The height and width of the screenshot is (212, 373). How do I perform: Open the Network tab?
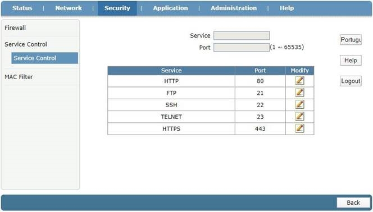[69, 8]
